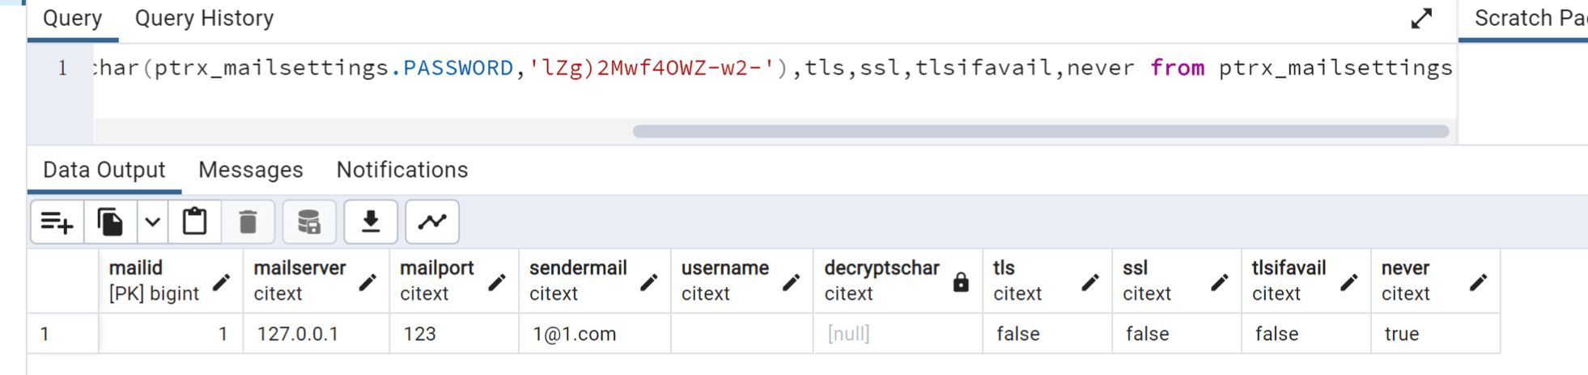Click the Delete row trash icon
Screen dimensions: 1588x375
coord(248,222)
